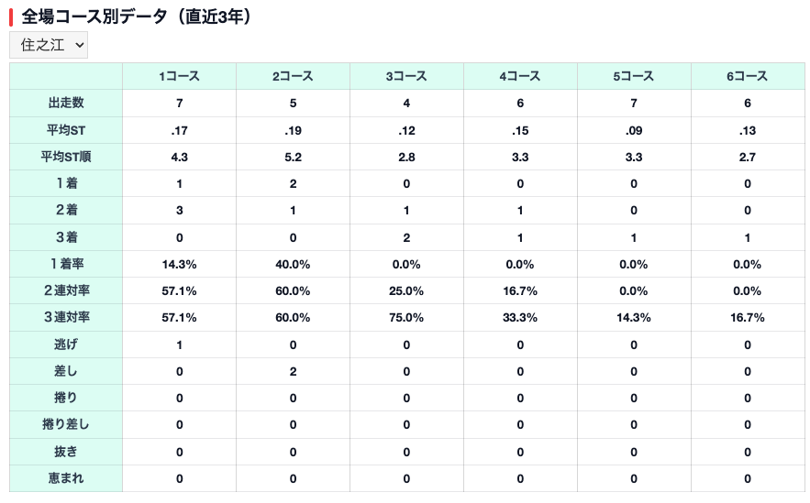The height and width of the screenshot is (503, 810).
Task: Click the 3コース column header
Action: point(406,76)
